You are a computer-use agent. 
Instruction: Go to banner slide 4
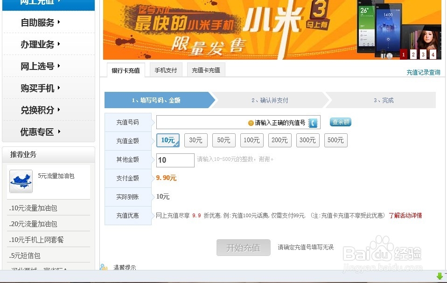[x=433, y=54]
